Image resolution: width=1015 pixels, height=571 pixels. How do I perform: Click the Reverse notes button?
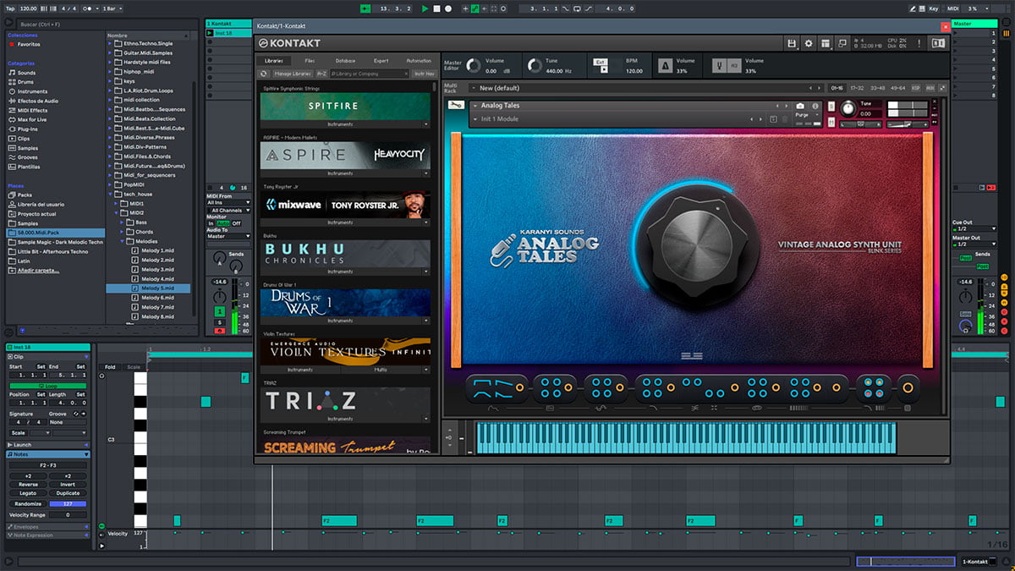28,485
